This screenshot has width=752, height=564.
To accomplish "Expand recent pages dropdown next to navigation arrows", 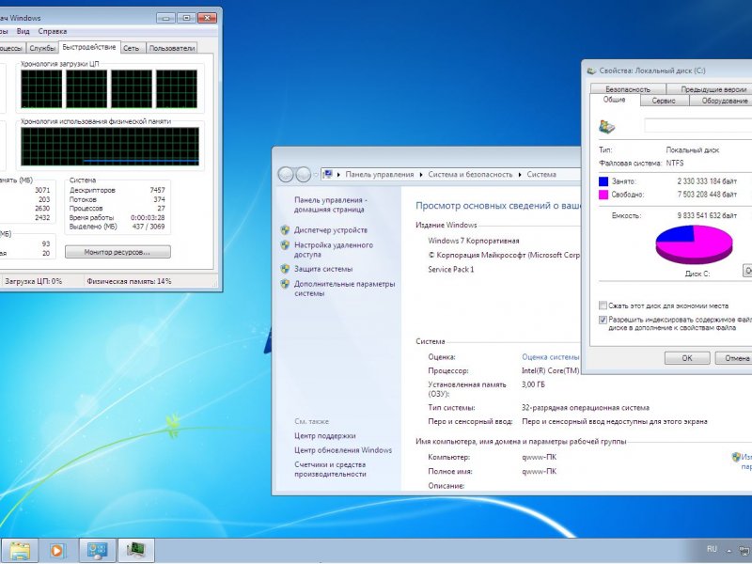I will 315,175.
